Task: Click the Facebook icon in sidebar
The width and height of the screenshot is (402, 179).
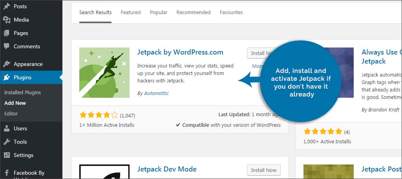Action: pyautogui.click(x=7, y=173)
